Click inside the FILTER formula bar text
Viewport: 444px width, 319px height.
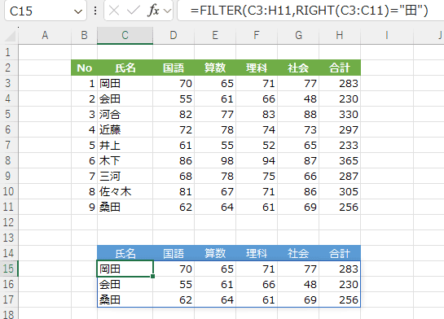pyautogui.click(x=309, y=11)
